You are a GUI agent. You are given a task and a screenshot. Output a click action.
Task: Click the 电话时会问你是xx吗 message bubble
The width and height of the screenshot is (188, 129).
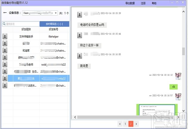[92, 25]
